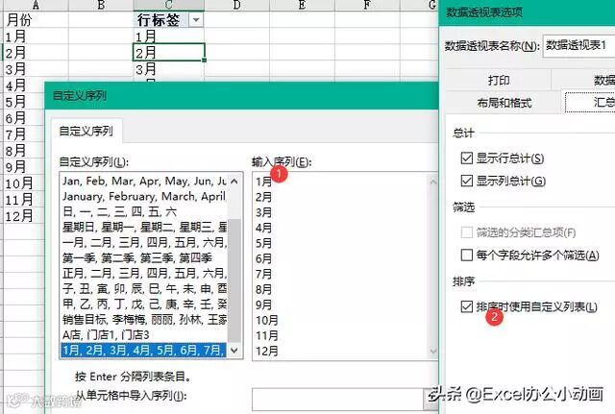
Task: Click cell A13 containing 12月
Action: pos(23,215)
